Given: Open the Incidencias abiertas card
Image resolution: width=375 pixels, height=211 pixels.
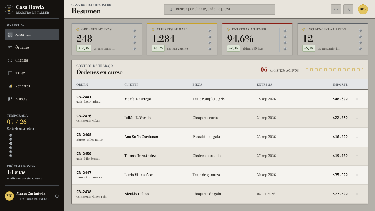Looking at the screenshot, I should pyautogui.click(x=333, y=39).
